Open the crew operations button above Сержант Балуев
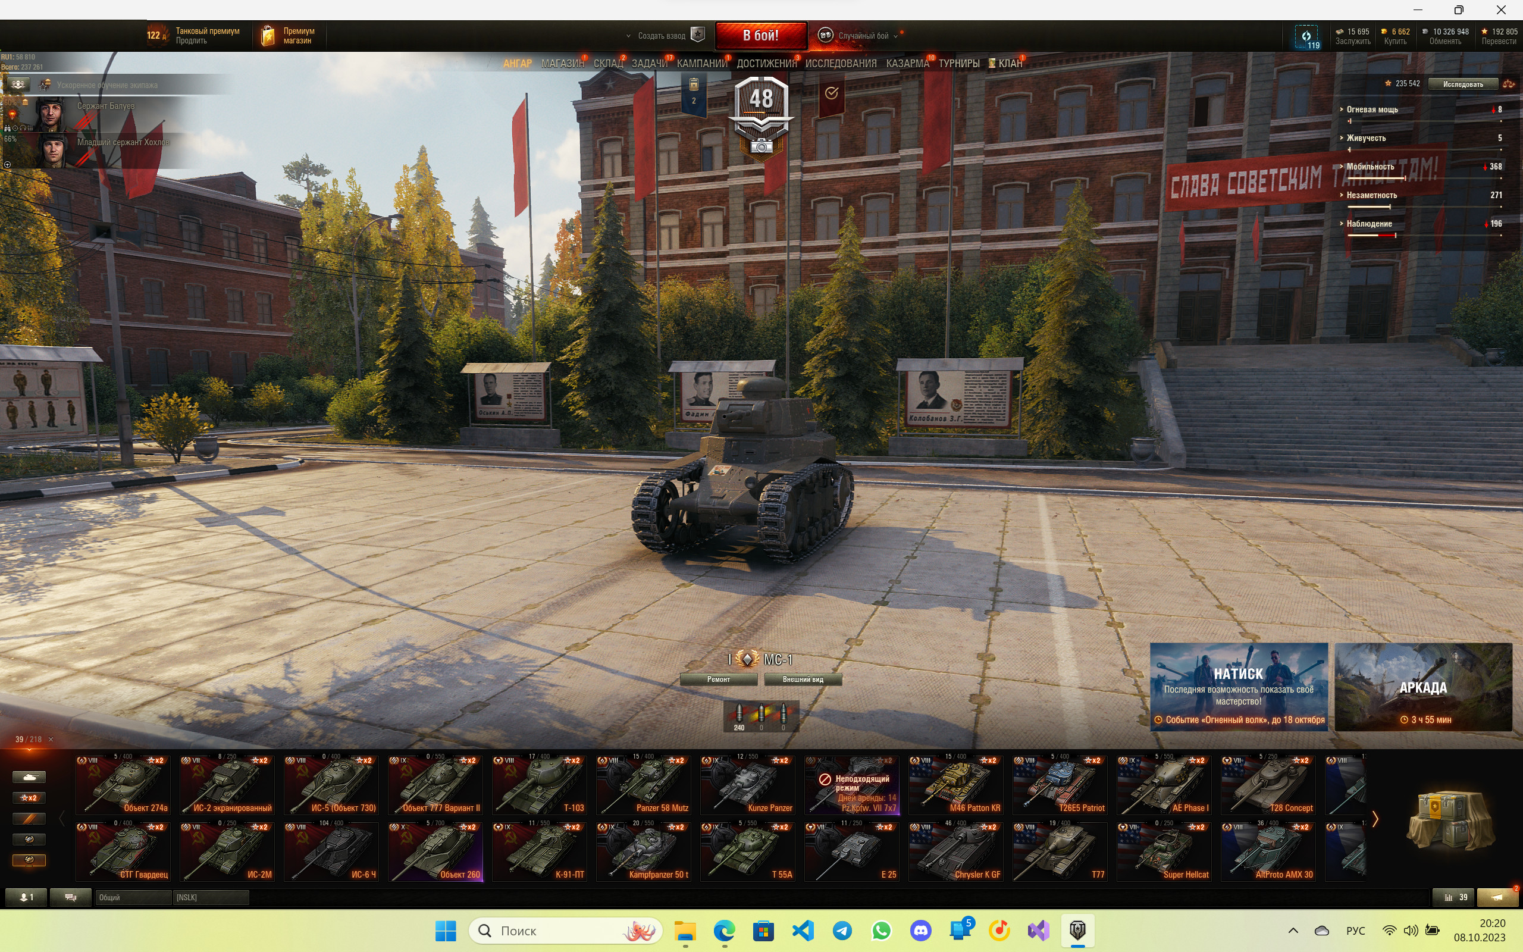 (x=18, y=84)
